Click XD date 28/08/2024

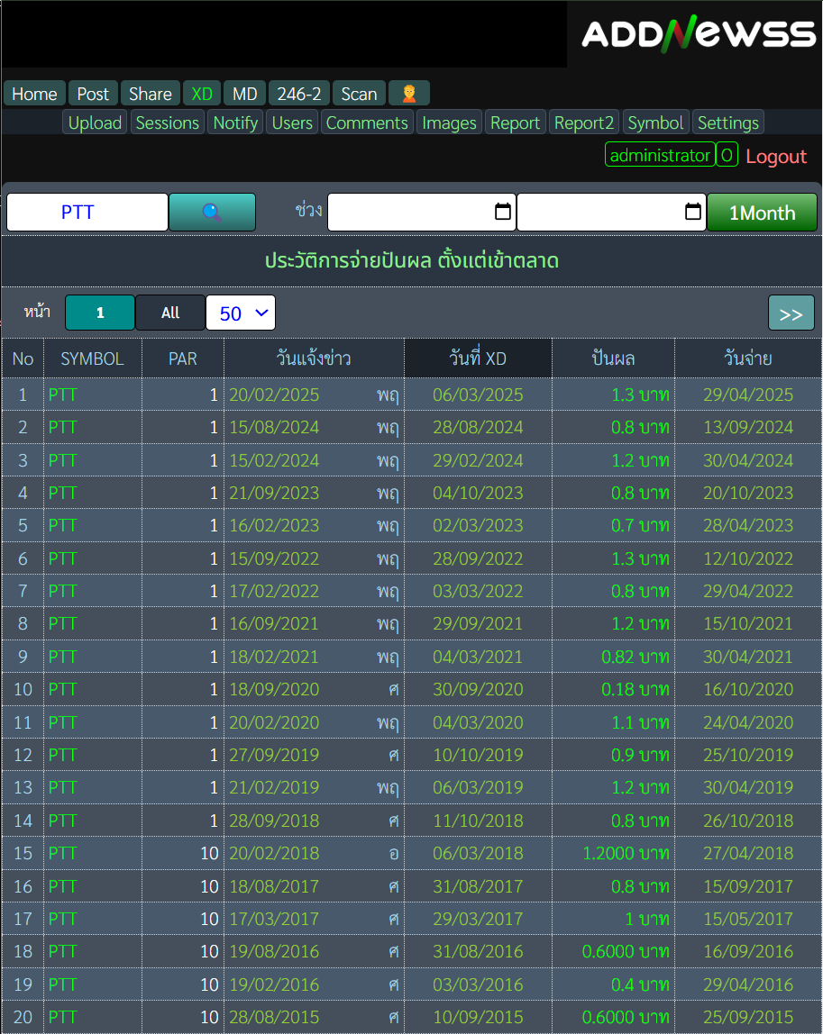pyautogui.click(x=478, y=427)
